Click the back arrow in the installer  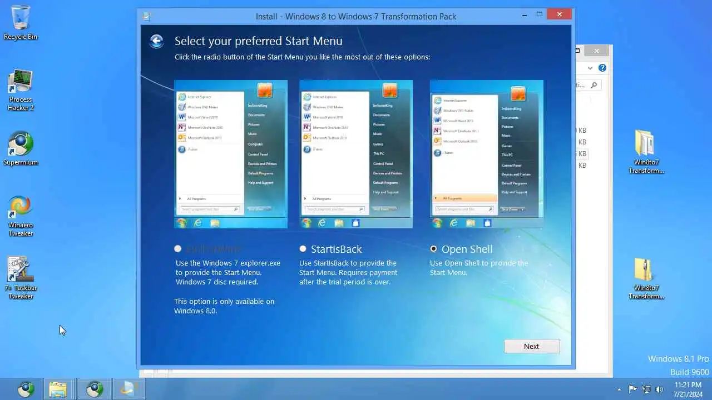tap(156, 41)
